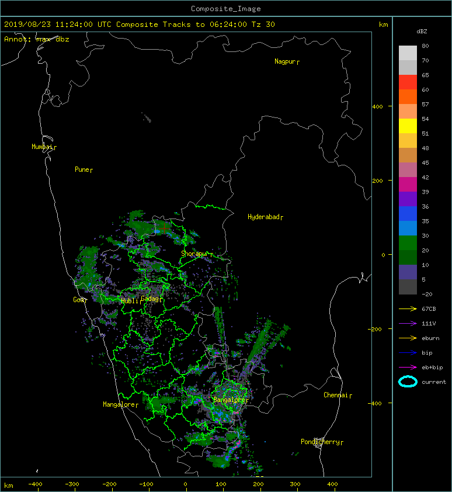The height and width of the screenshot is (492, 452).
Task: Click the magenta 39 dBZ color swatch
Action: coord(408,184)
